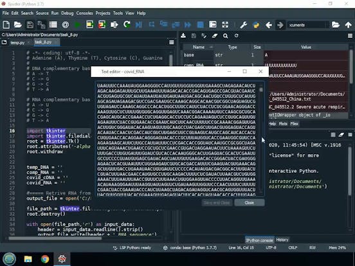
Task: Click Close button in the text editor dialog
Action: tap(250, 202)
